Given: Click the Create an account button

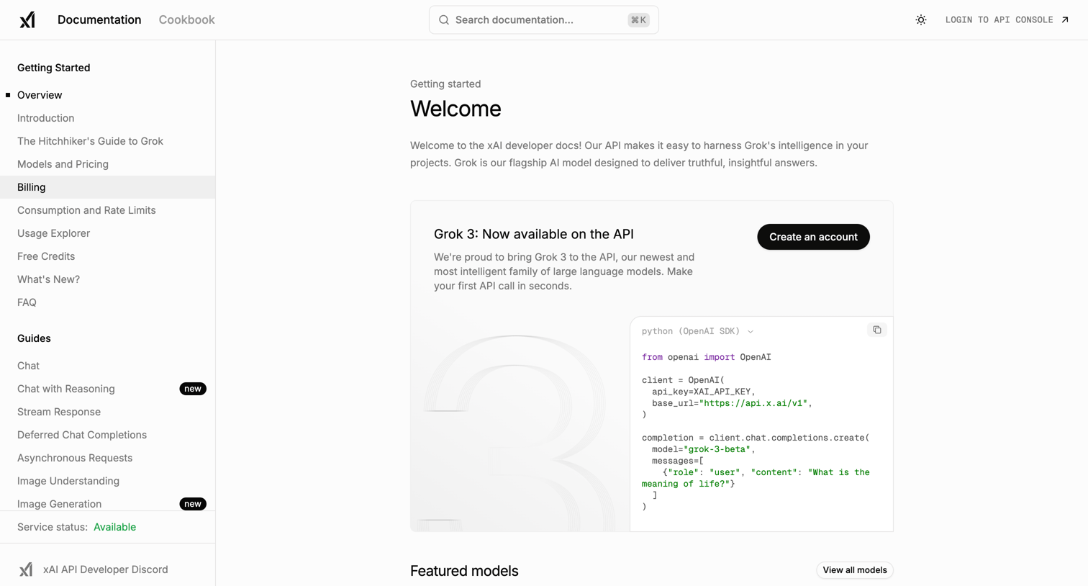Looking at the screenshot, I should (813, 237).
